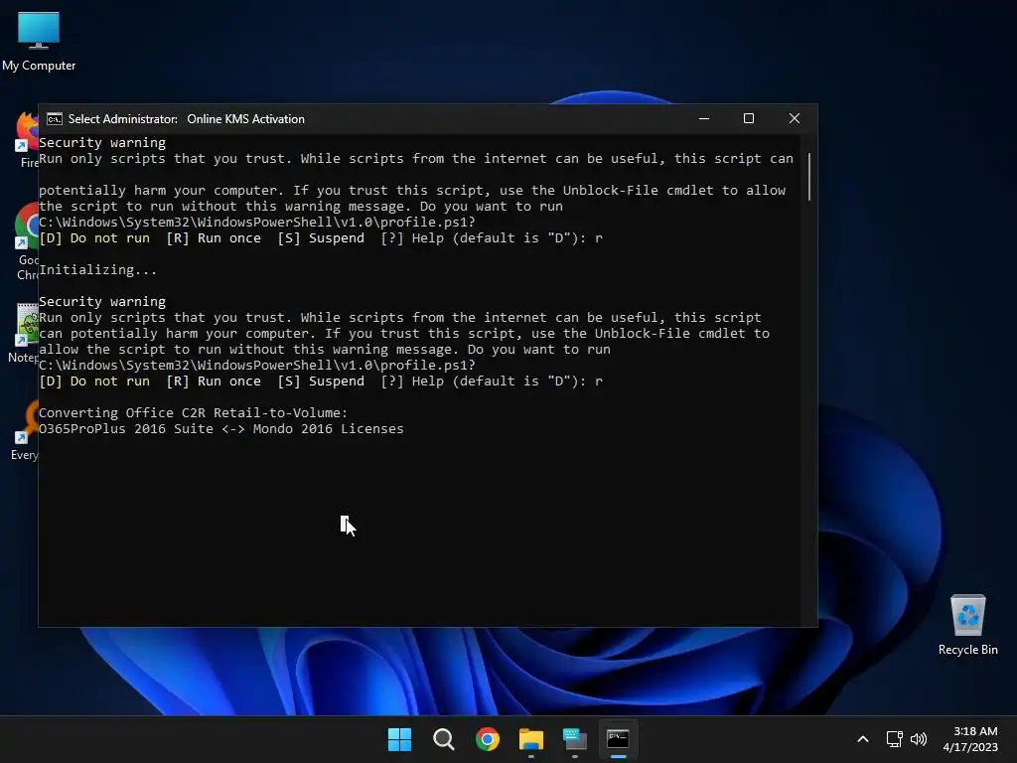1017x763 pixels.
Task: Open volume control in system tray
Action: [919, 739]
